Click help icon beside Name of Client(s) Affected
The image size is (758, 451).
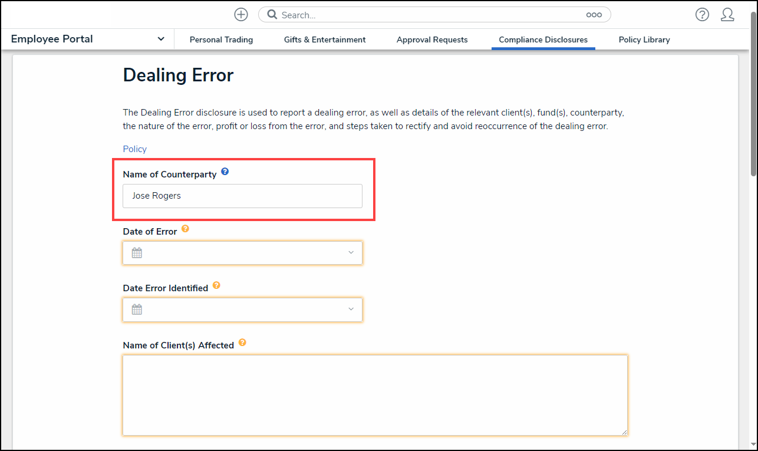(242, 343)
